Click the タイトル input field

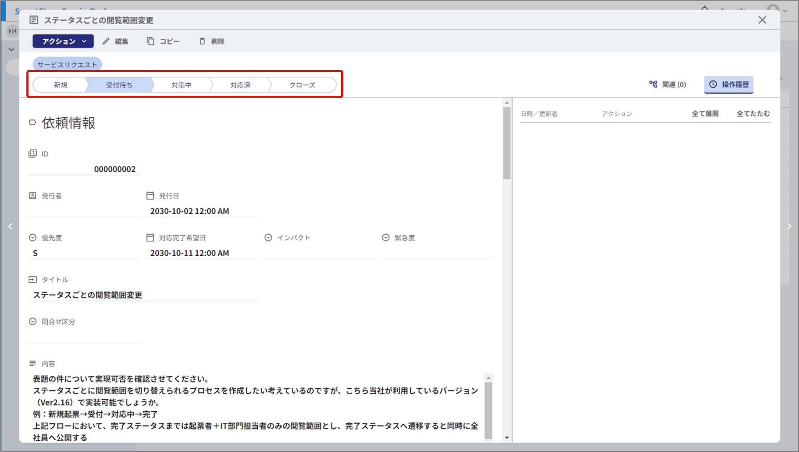click(143, 295)
